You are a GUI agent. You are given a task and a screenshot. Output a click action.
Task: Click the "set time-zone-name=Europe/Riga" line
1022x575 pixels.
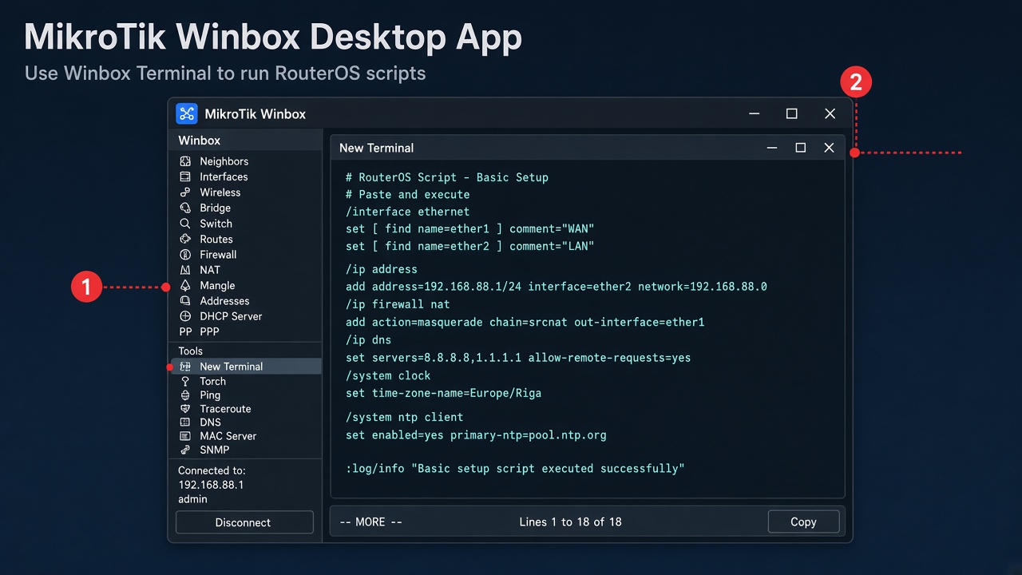(x=443, y=393)
